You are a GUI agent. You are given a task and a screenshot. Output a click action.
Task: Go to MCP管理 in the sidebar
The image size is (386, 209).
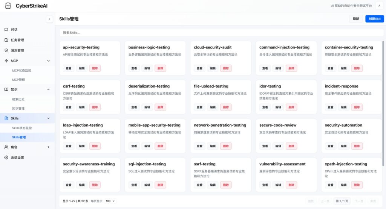[18, 80]
